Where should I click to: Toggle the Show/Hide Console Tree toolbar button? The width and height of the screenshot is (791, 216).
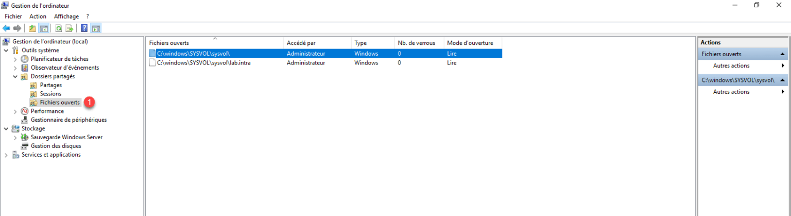[44, 28]
